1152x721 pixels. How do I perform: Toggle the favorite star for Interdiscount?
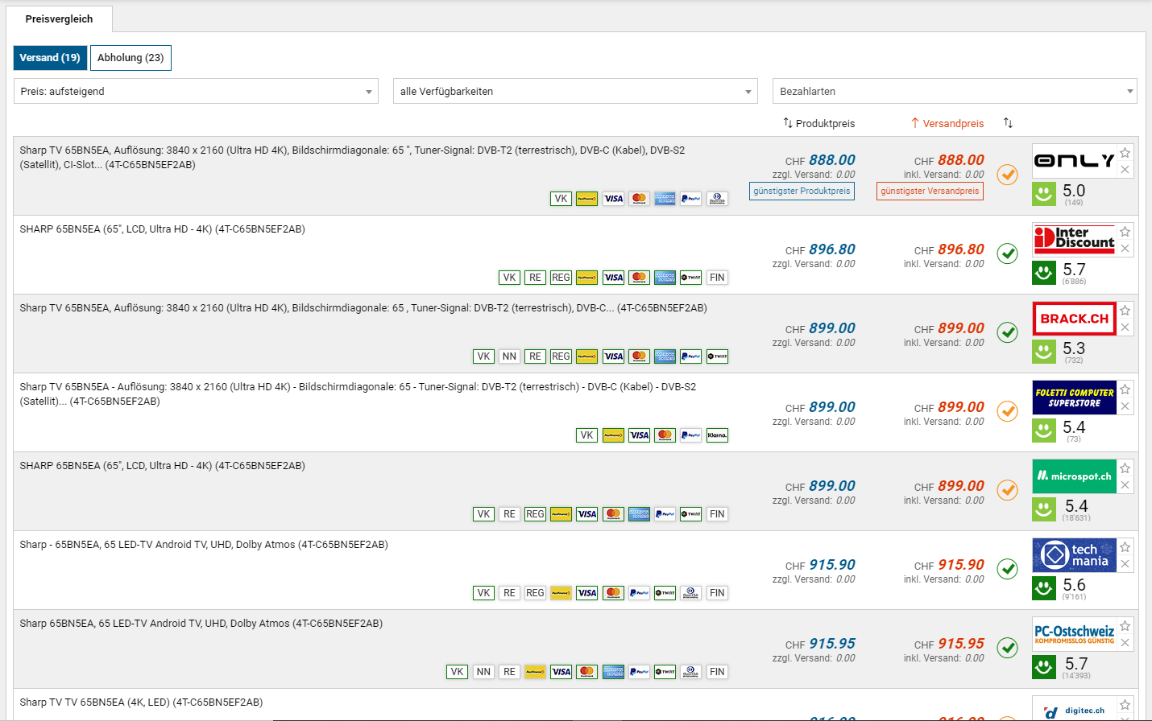pos(1125,232)
